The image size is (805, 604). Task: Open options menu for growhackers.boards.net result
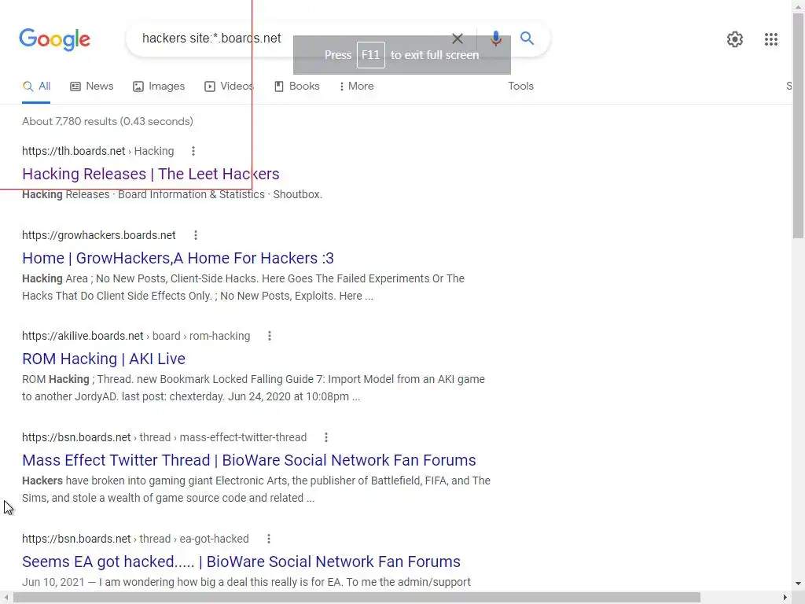tap(195, 235)
